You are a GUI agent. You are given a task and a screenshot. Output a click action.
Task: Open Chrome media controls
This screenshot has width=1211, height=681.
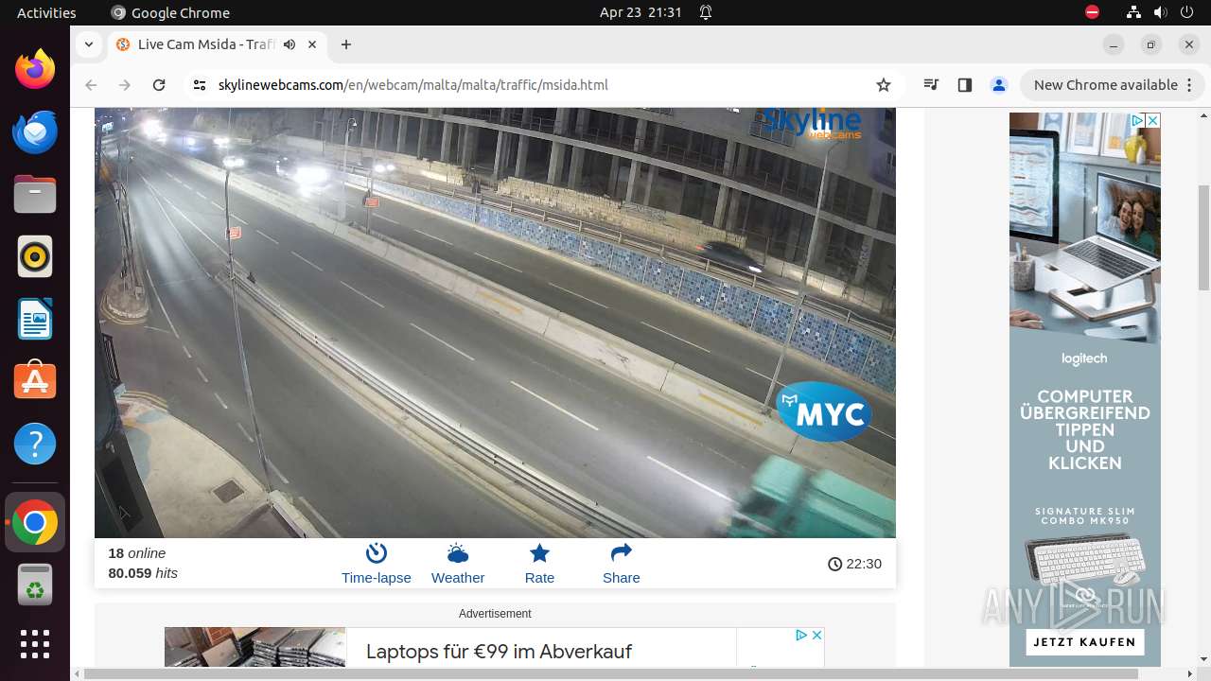[x=931, y=85]
